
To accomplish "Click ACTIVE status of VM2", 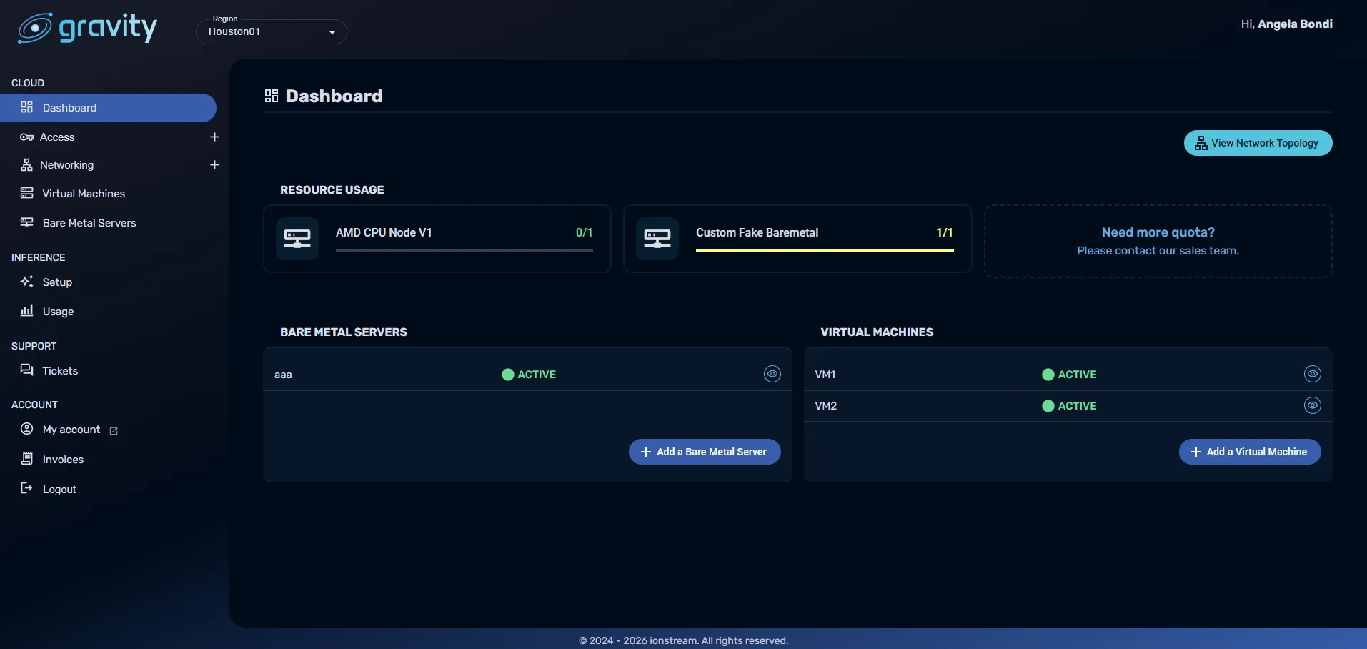I will coord(1069,406).
